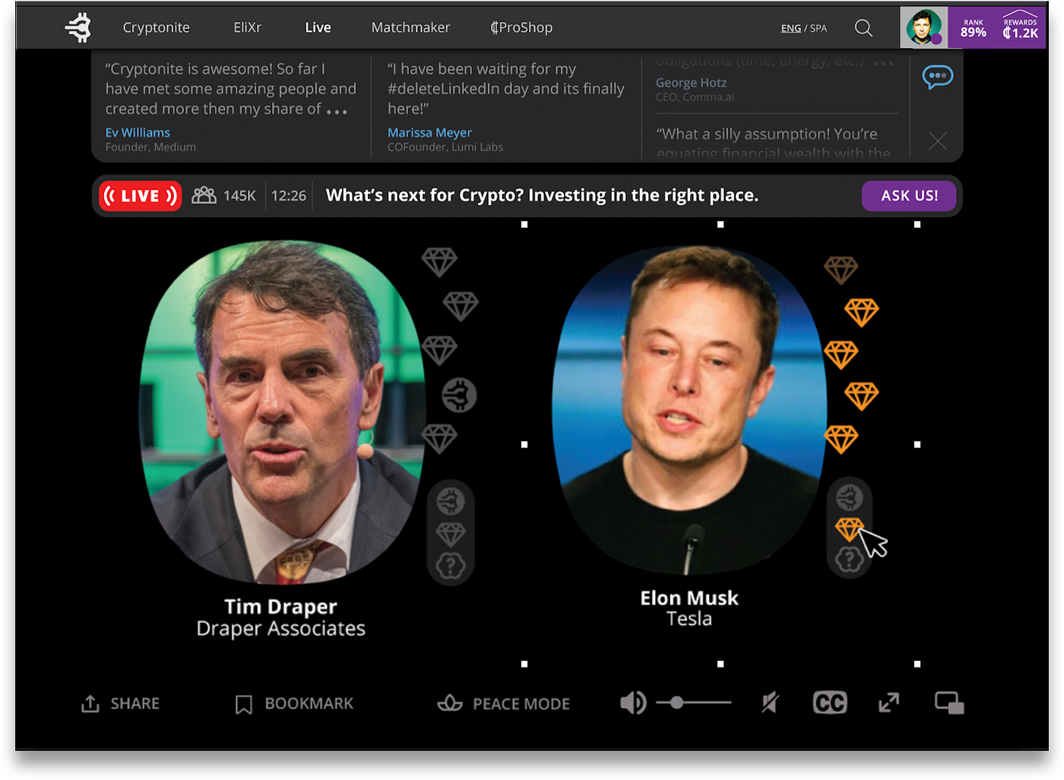Adjust the volume slider
The height and width of the screenshot is (780, 1064).
693,703
